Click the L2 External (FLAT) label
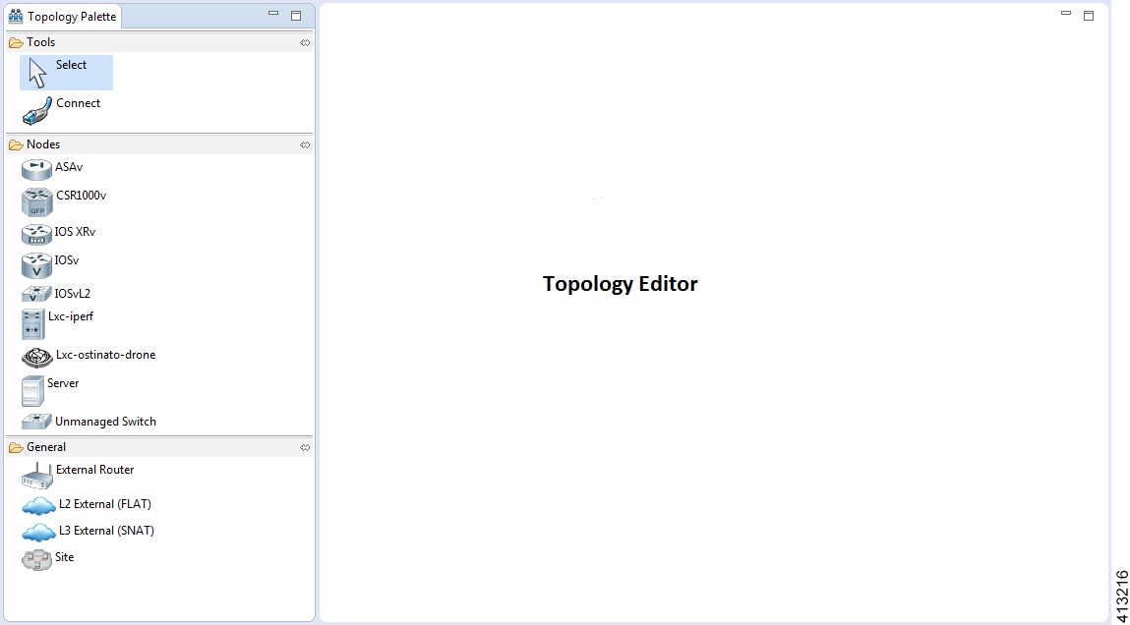Image resolution: width=1130 pixels, height=625 pixels. coord(105,504)
